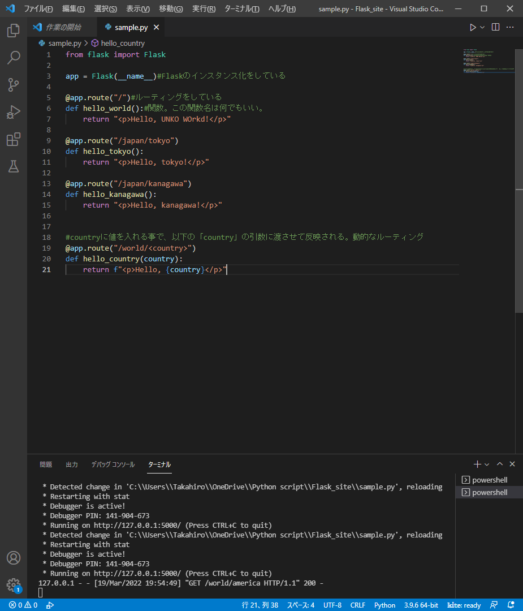The image size is (523, 611).
Task: Expand the run button dropdown arrow
Action: click(x=482, y=27)
